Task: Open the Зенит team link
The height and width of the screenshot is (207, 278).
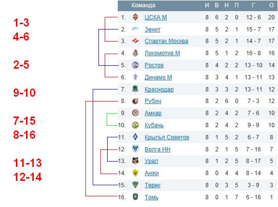Action: pyautogui.click(x=153, y=30)
